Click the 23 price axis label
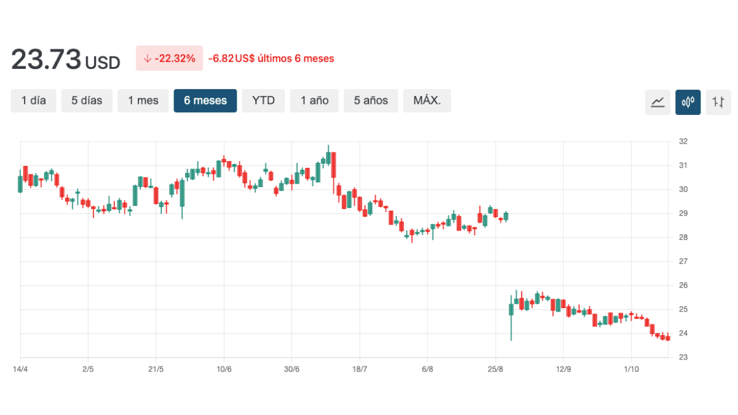 tap(683, 357)
